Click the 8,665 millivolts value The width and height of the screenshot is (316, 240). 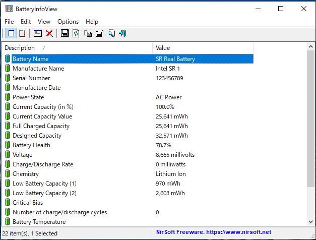(175, 154)
